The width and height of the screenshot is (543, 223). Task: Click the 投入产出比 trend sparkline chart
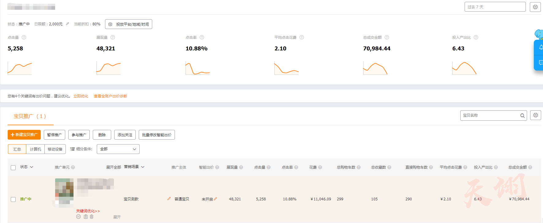[464, 68]
